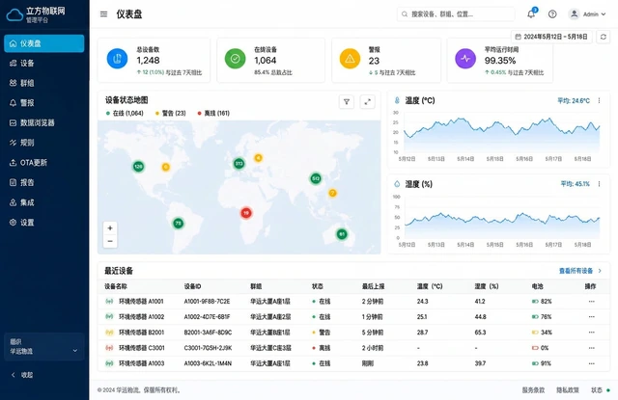Screen dimensions: 618x400
Task: Click the red offline cluster marker in Africa
Action: [246, 213]
